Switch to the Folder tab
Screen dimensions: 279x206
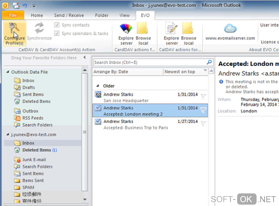point(101,15)
